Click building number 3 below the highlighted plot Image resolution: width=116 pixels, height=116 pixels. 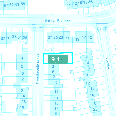pyautogui.click(x=53, y=66)
